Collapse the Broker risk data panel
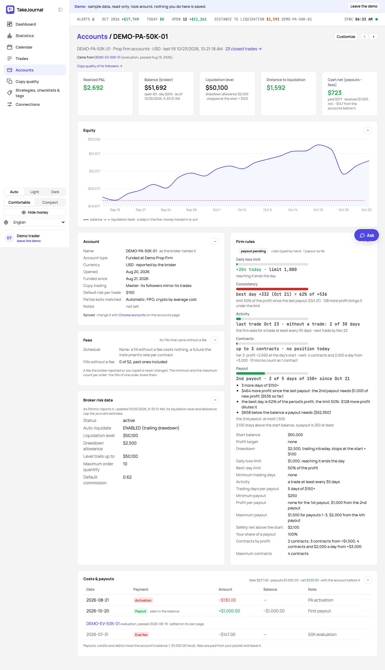The height and width of the screenshot is (670, 385). [x=215, y=400]
